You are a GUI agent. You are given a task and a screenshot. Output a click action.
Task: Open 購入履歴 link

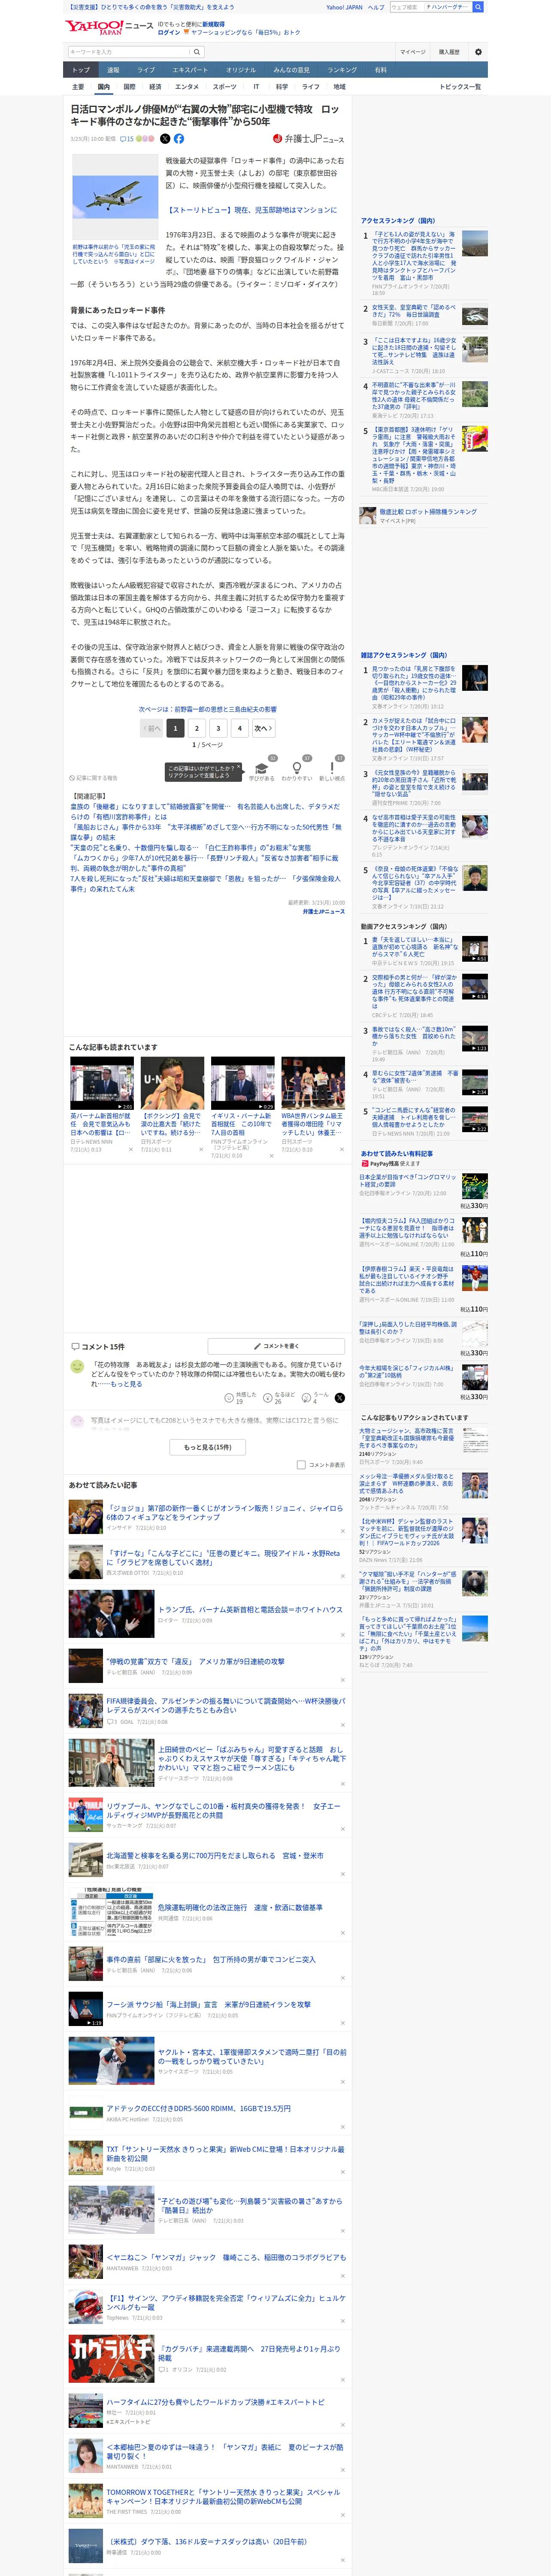click(449, 52)
